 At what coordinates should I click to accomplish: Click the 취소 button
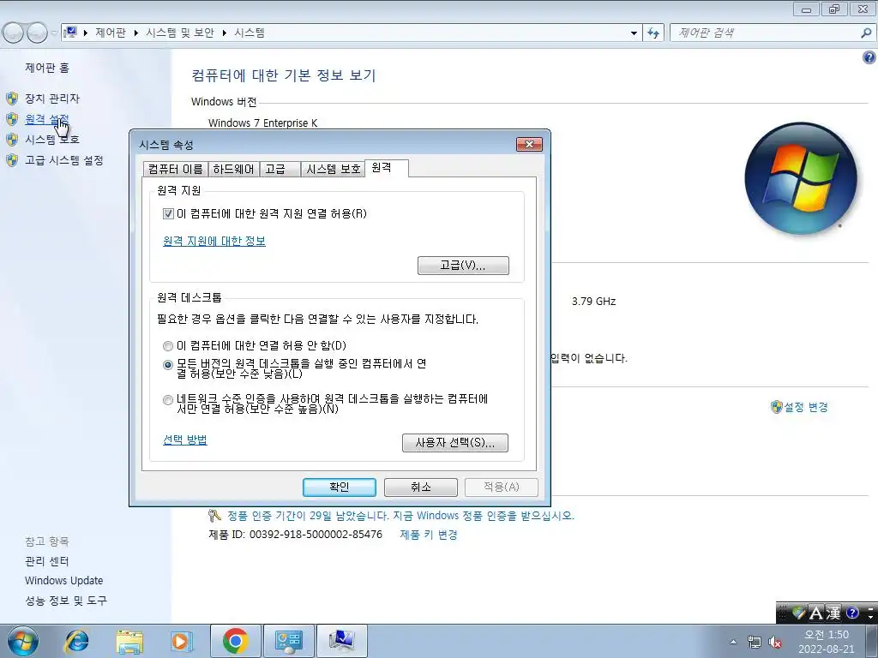click(420, 488)
